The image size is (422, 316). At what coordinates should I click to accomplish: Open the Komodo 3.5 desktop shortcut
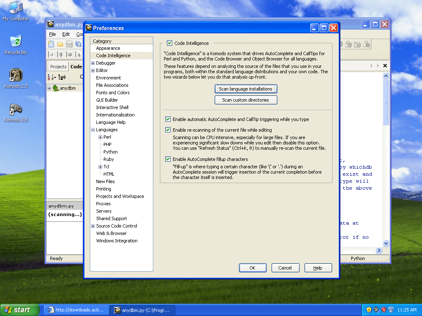pos(16,113)
